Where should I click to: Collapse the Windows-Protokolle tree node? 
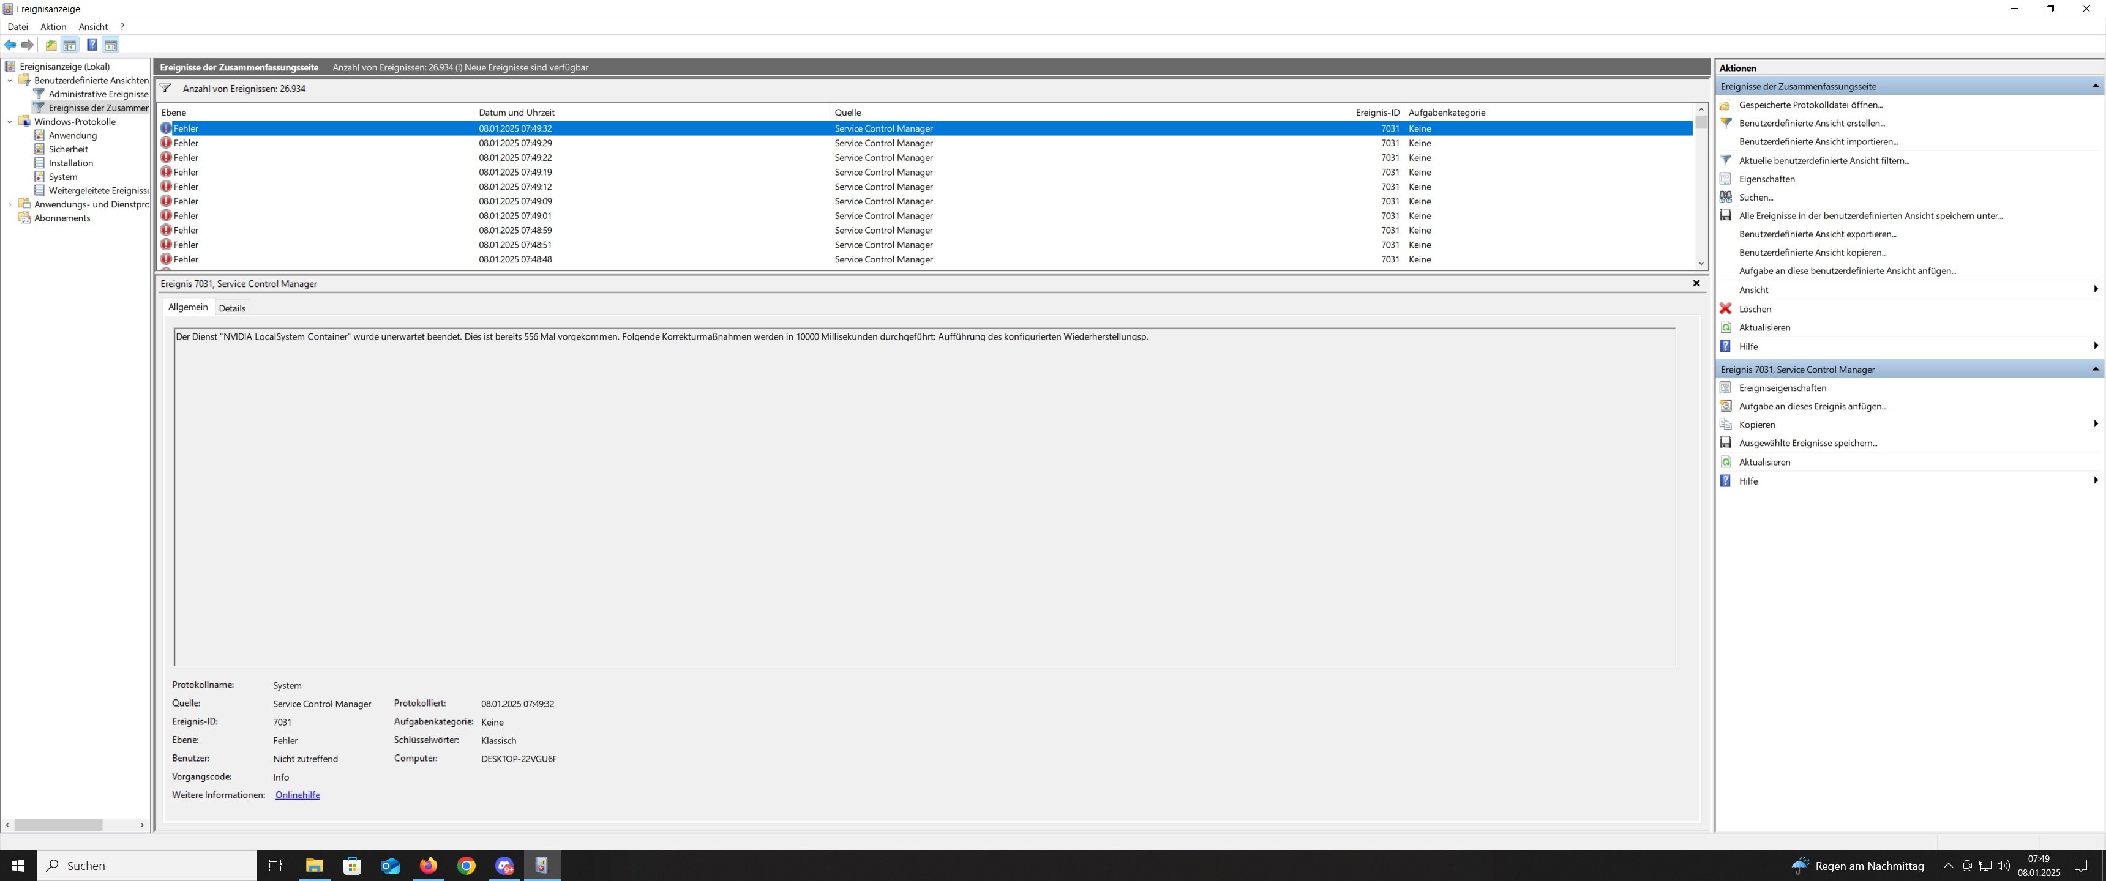click(x=10, y=122)
